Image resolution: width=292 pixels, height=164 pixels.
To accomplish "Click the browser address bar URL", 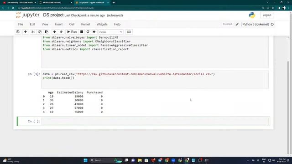I will 57,8.
